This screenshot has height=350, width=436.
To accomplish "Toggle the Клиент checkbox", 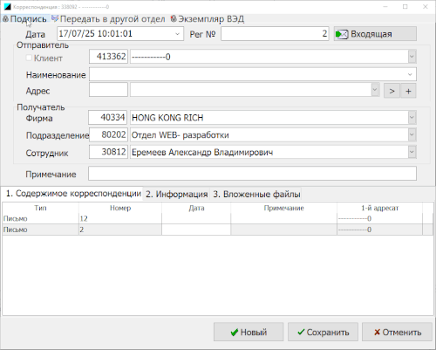I will click(x=29, y=58).
